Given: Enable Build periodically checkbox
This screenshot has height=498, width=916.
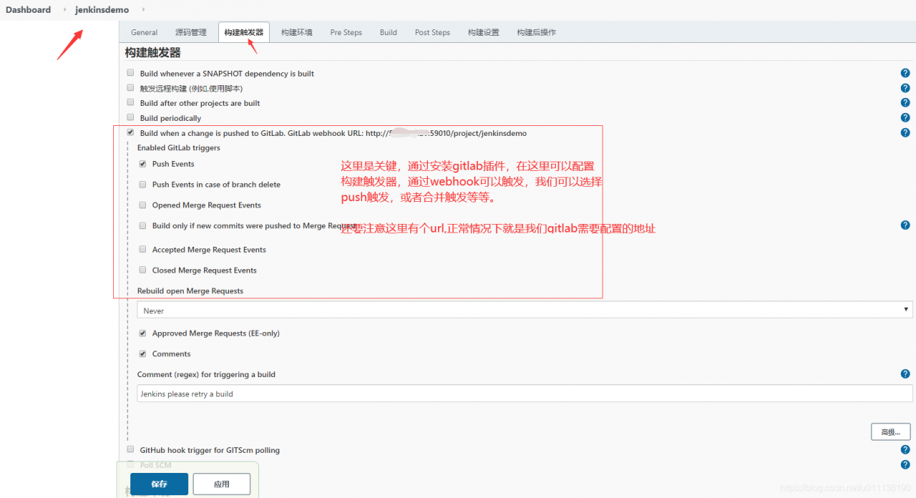Looking at the screenshot, I should pos(130,117).
